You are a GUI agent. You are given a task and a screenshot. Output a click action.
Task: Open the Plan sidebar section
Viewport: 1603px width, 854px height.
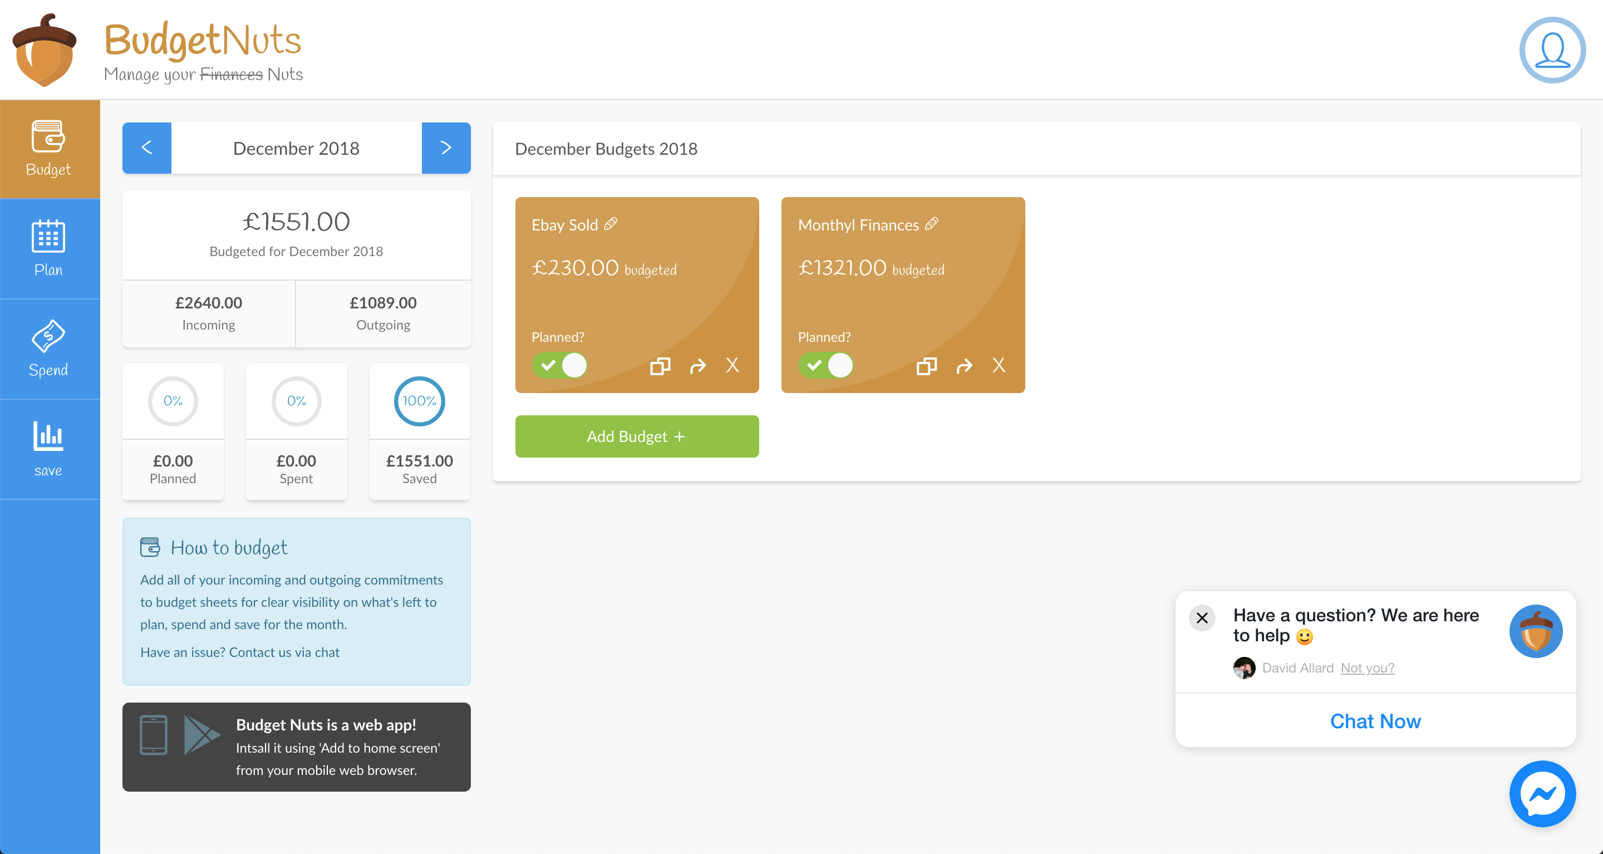(49, 249)
